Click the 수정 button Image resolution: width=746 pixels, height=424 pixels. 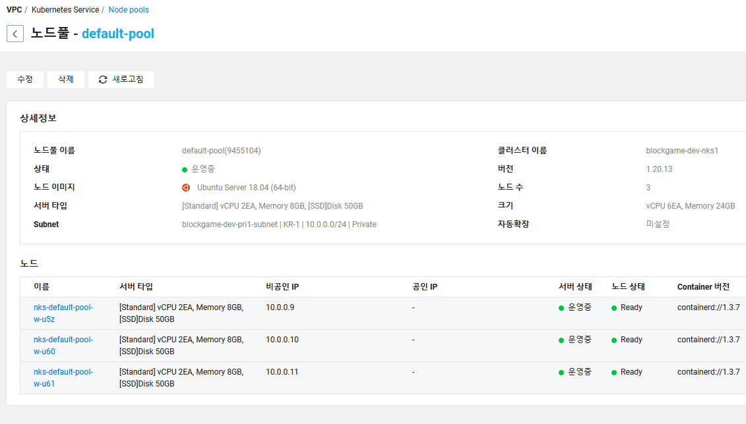(x=25, y=79)
